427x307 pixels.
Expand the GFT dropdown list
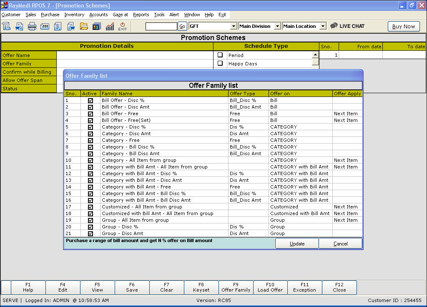pyautogui.click(x=234, y=26)
